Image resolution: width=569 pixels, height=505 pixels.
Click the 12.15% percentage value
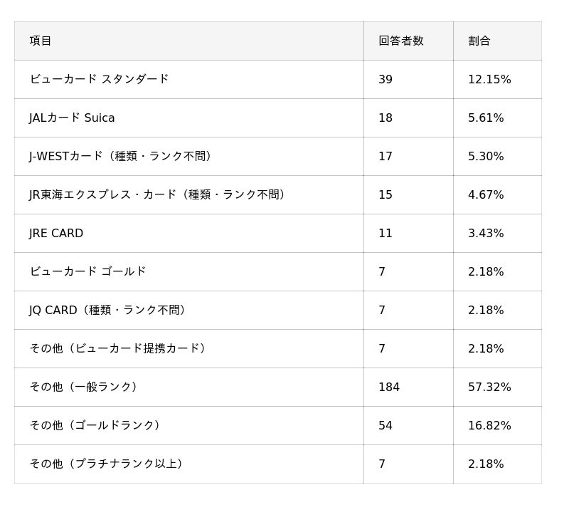pos(489,79)
